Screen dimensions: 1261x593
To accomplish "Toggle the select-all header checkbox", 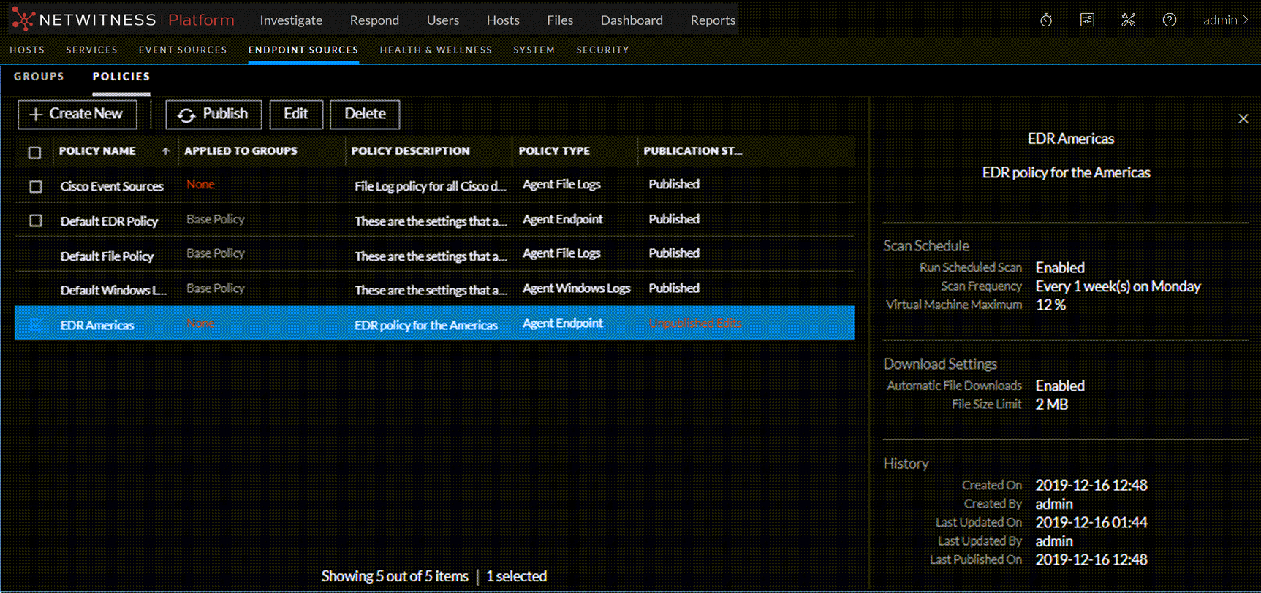I will point(34,153).
